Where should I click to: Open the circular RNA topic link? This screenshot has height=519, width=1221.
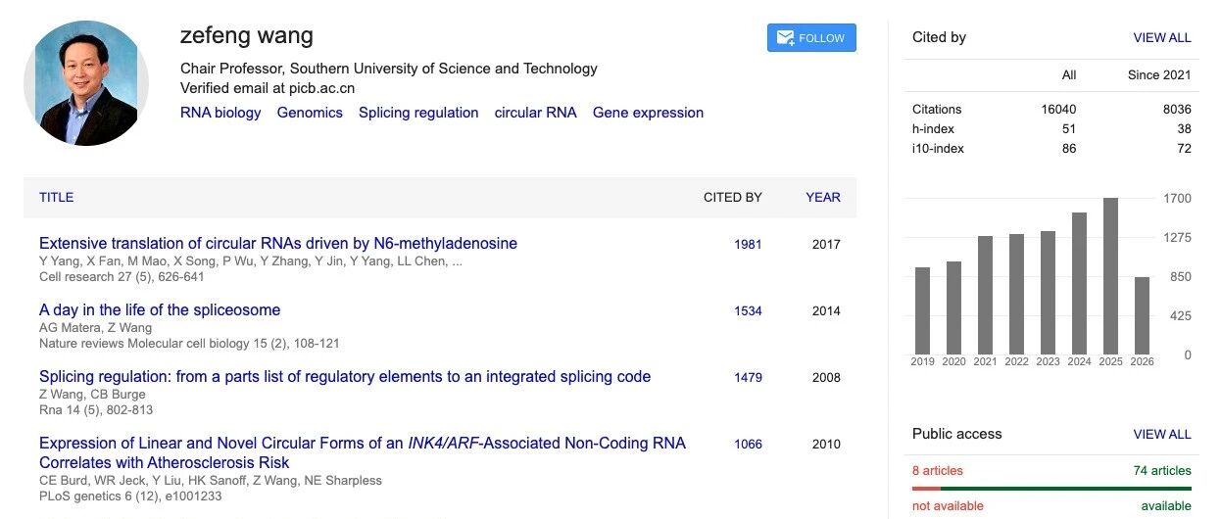[535, 113]
